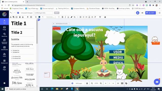Click the text case Tt icon
The height and width of the screenshot is (91, 162).
(x=75, y=17)
